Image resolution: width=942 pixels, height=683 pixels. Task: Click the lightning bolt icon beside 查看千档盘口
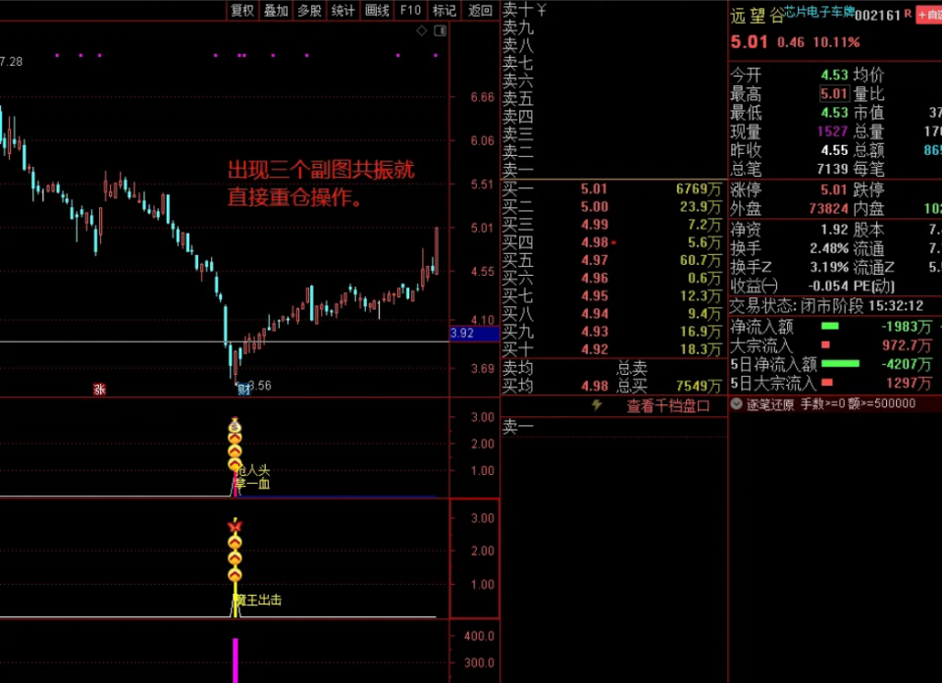pos(597,405)
